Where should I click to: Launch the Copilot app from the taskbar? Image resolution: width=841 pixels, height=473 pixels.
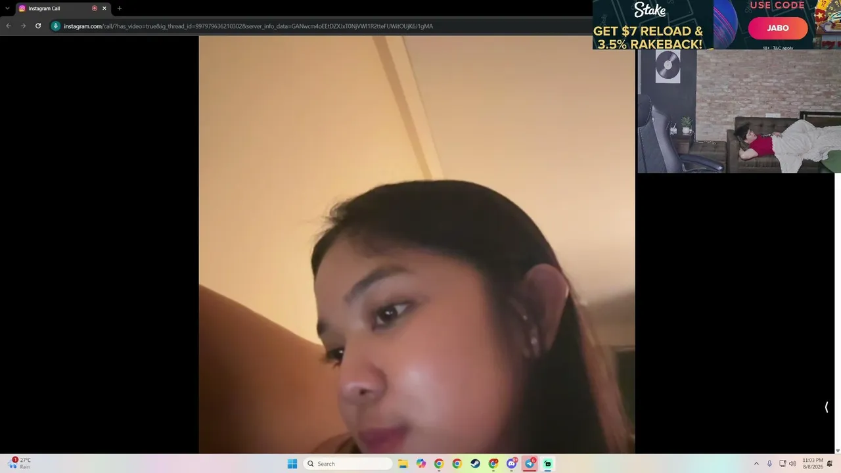click(x=420, y=464)
